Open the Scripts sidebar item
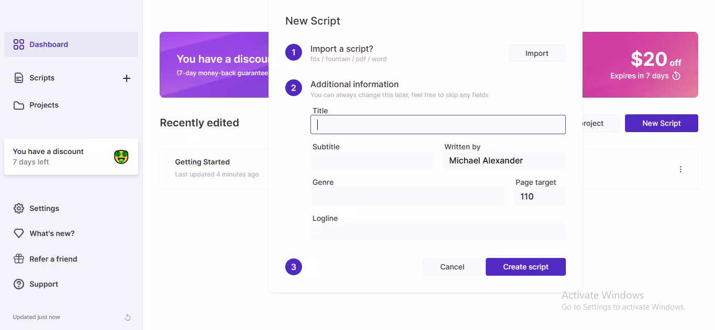The image size is (715, 330). click(x=42, y=78)
